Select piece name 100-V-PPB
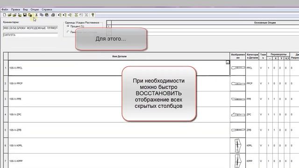299x168 pixels. (x=15, y=99)
